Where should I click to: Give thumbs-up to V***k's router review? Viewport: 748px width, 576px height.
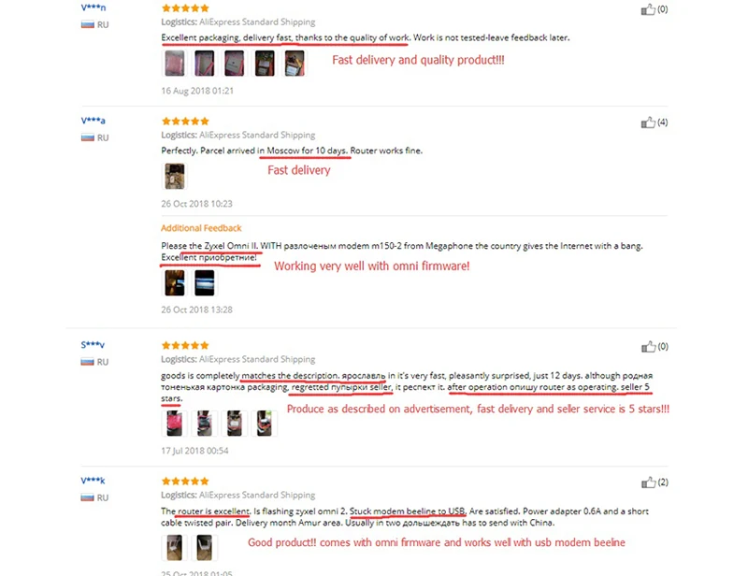coord(648,482)
